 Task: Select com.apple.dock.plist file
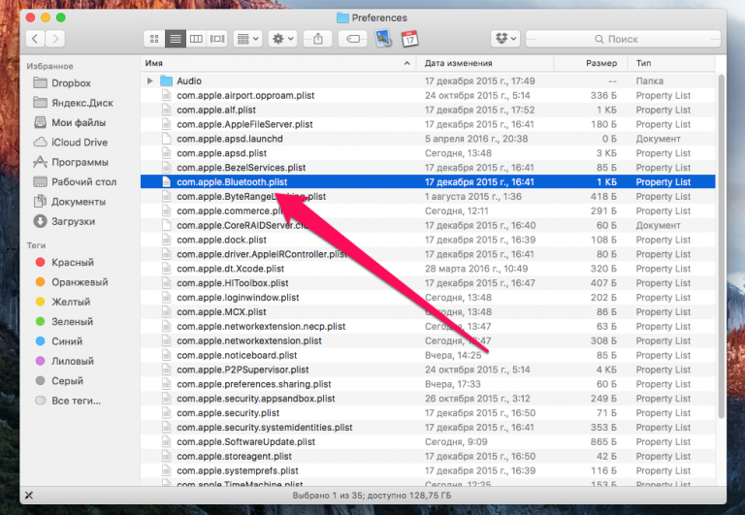tap(428, 240)
